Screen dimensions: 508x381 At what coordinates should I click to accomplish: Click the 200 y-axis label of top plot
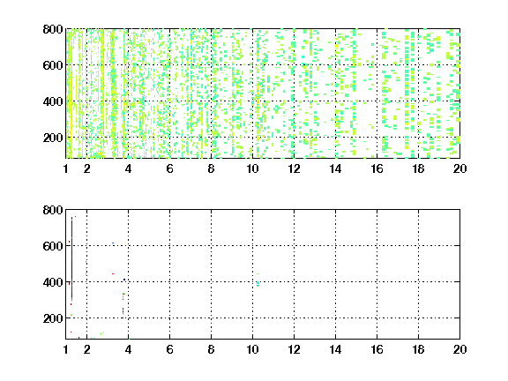(x=53, y=138)
